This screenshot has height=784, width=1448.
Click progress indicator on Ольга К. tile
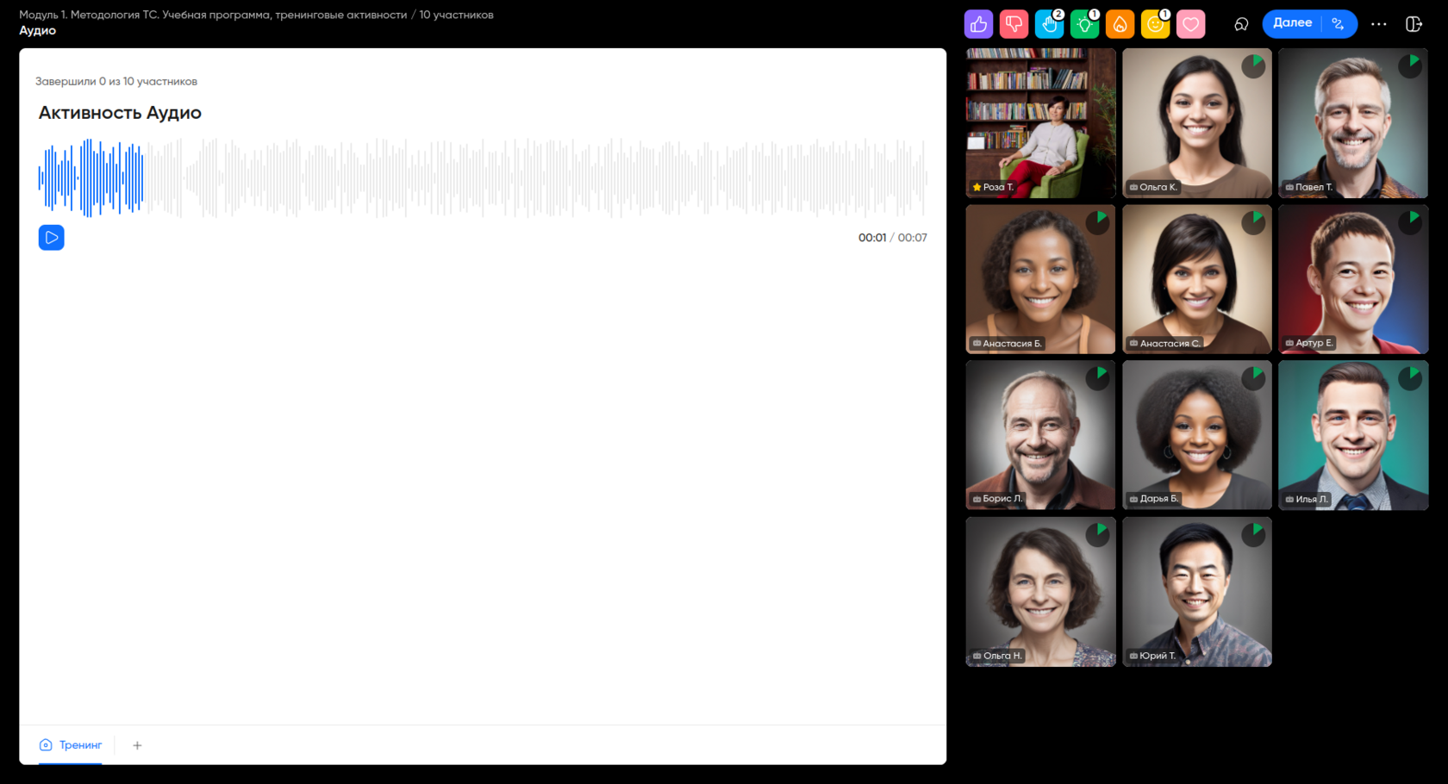tap(1253, 65)
